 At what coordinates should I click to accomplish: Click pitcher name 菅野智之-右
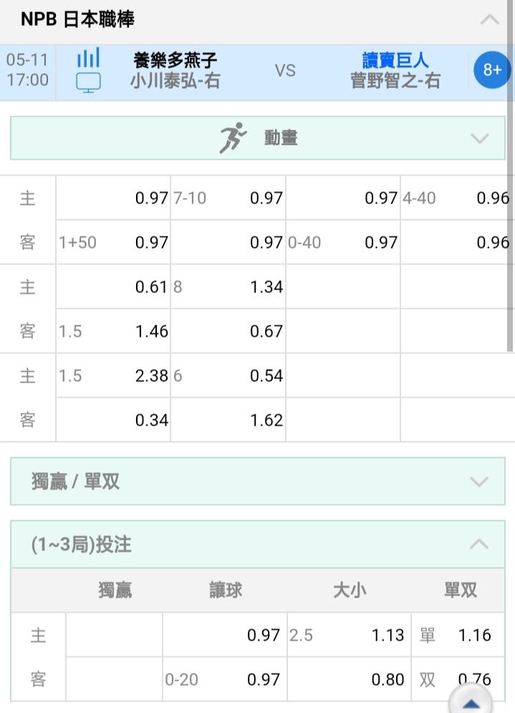[395, 81]
